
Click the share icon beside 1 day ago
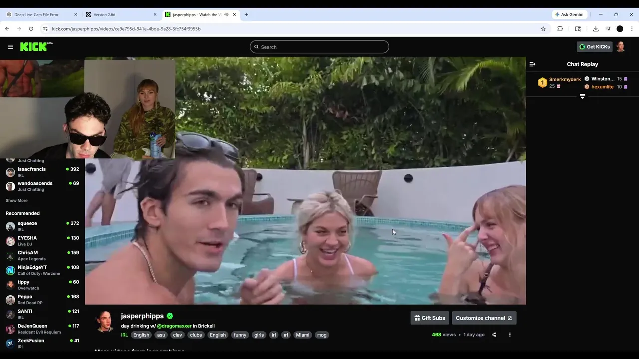pos(494,335)
